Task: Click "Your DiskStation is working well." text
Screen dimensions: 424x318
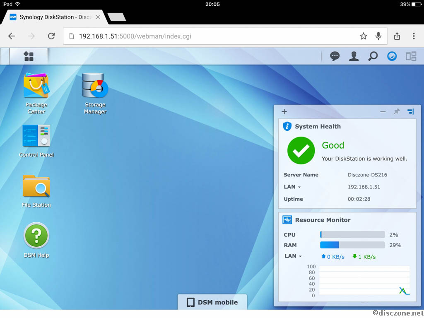Action: tap(364, 159)
